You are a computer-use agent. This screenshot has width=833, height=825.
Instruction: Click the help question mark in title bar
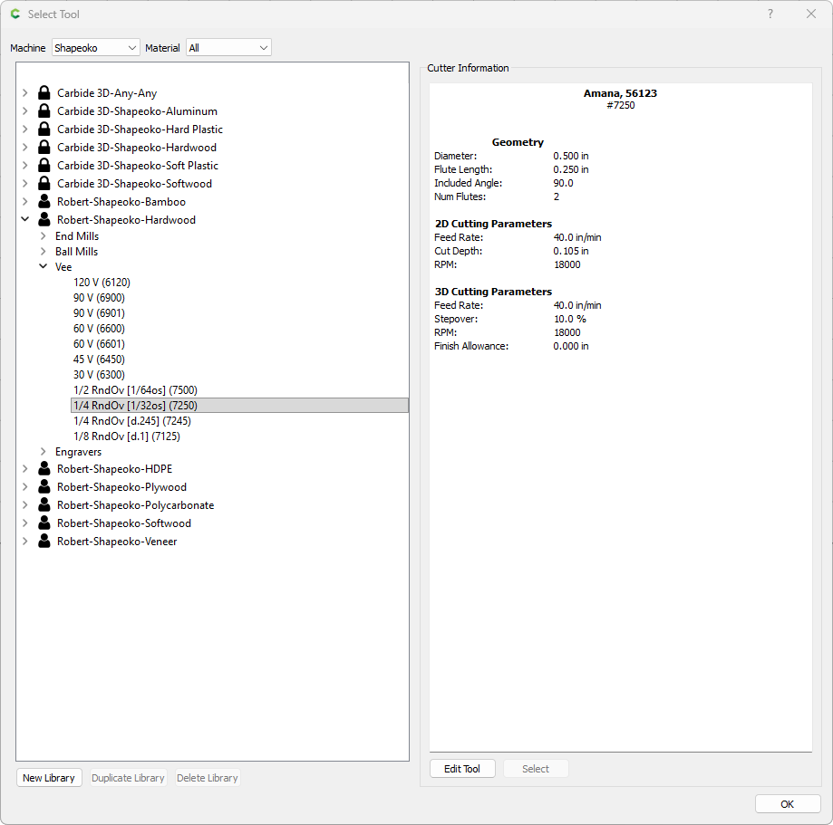click(x=770, y=14)
